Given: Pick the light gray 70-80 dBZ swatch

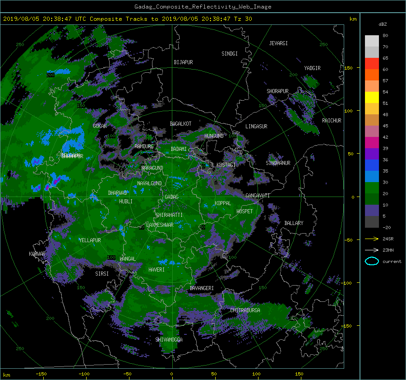Looking at the screenshot, I should (372, 41).
